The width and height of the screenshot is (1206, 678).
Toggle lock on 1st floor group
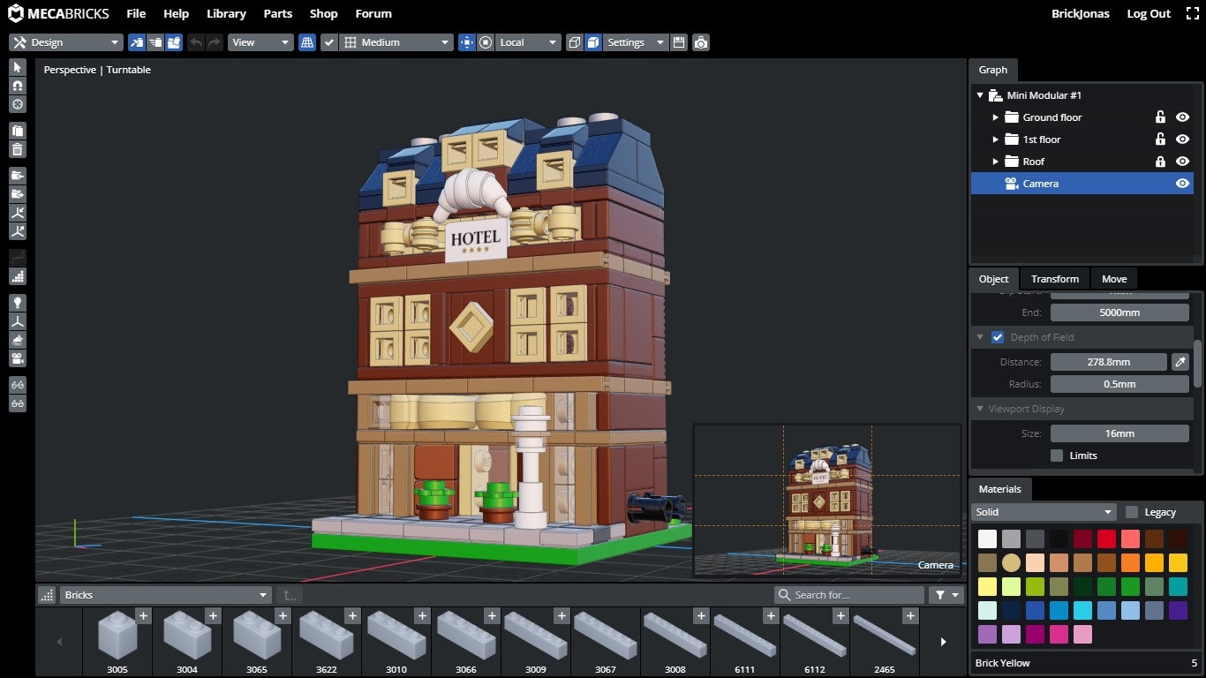tap(1160, 139)
